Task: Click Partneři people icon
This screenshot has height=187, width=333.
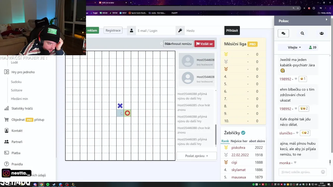Action: pos(7,142)
